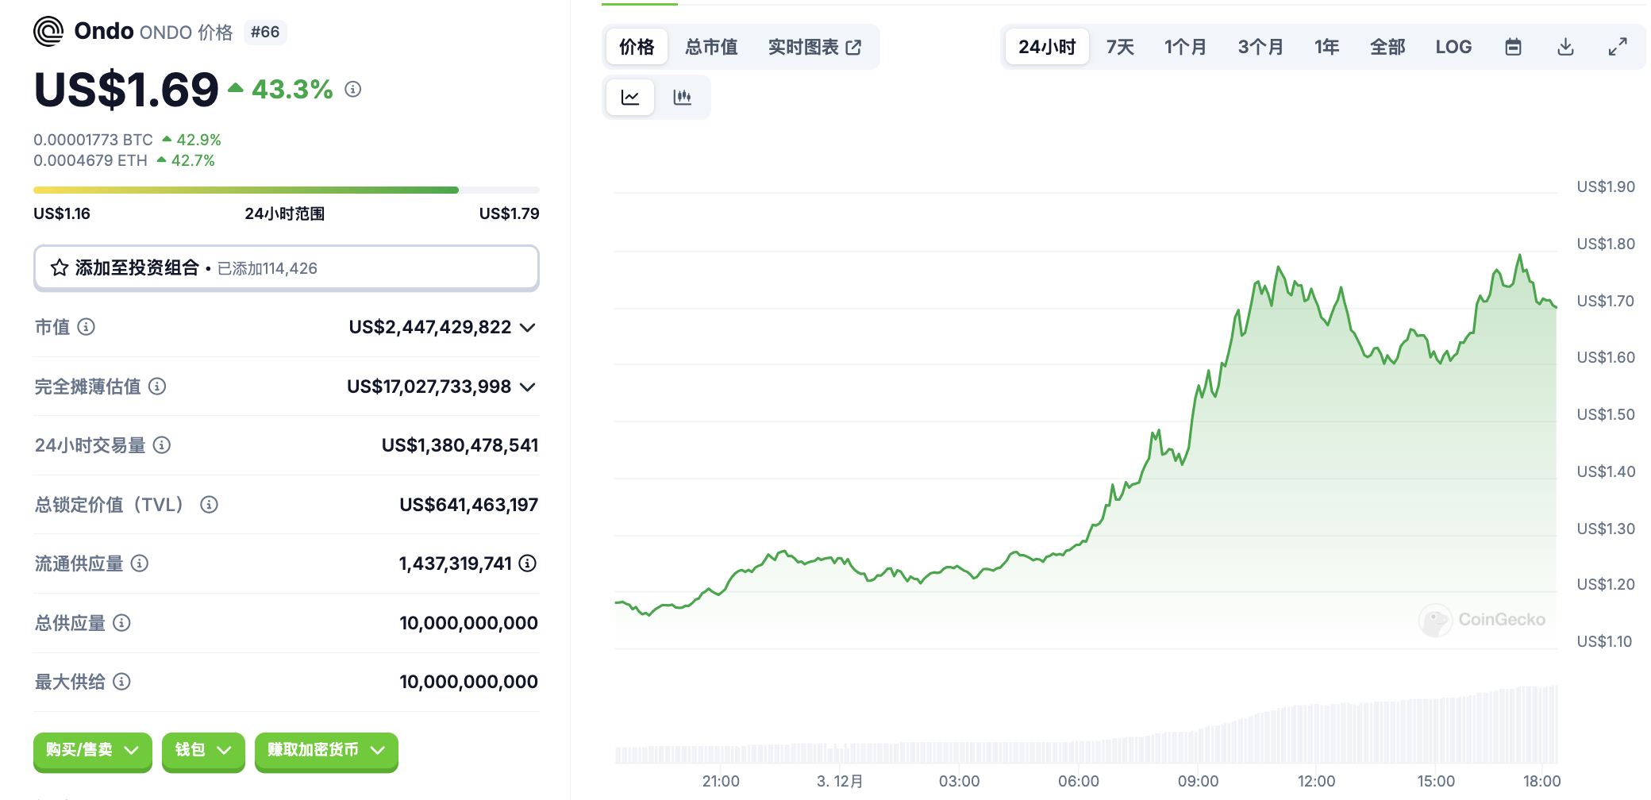Click info icon next to 总锁定价值 (TVL)
Screen dimensions: 1651x800
coord(209,505)
